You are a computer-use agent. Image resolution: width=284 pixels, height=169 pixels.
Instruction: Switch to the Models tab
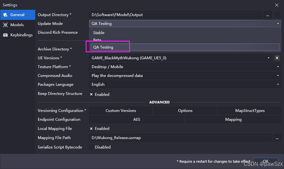point(17,25)
